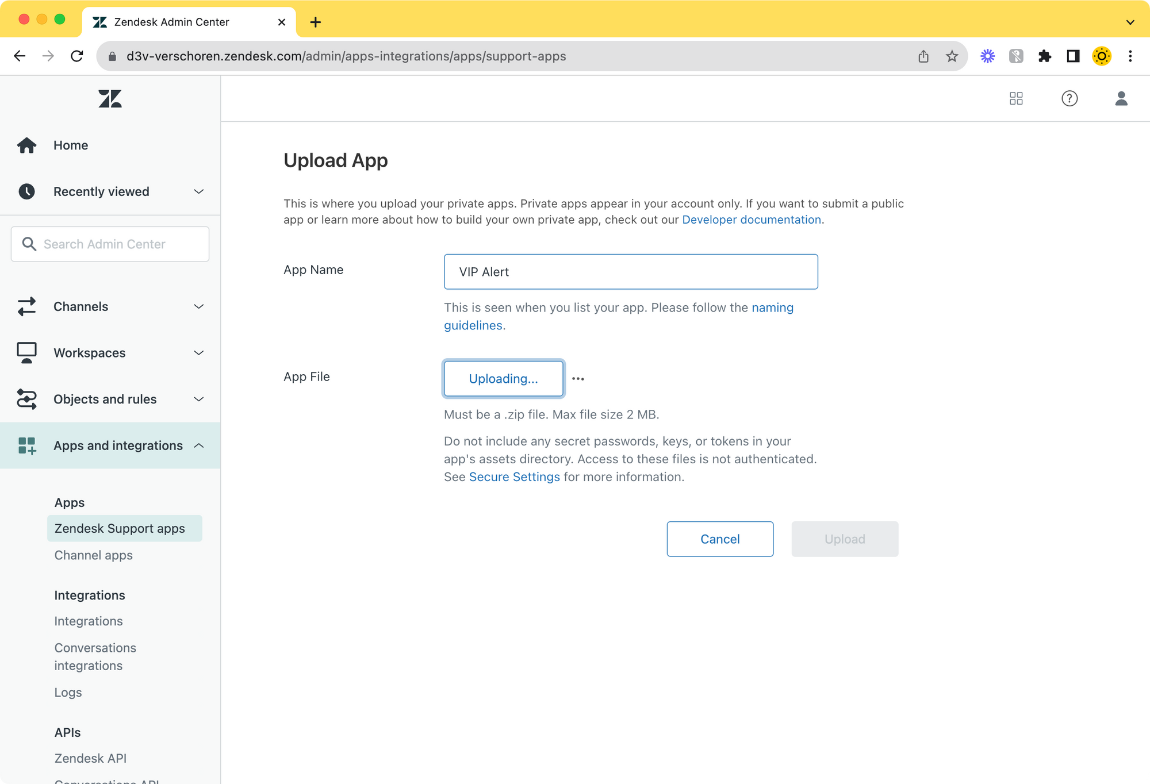The image size is (1150, 784).
Task: Click the Cancel button
Action: (x=719, y=539)
